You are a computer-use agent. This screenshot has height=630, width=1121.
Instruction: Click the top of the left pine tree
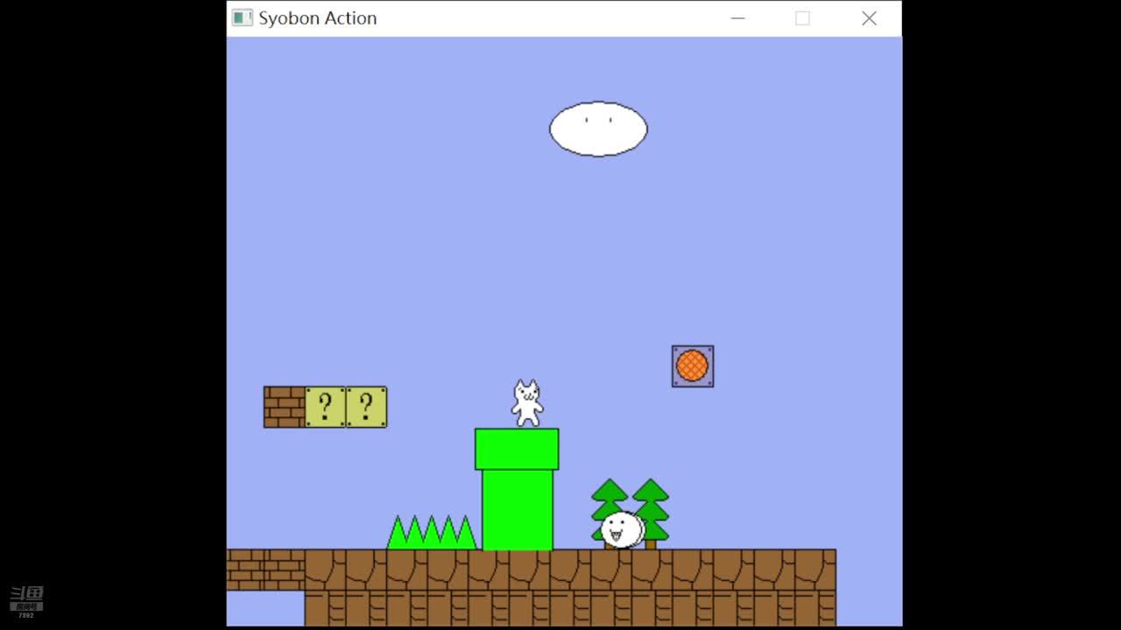pyautogui.click(x=610, y=488)
